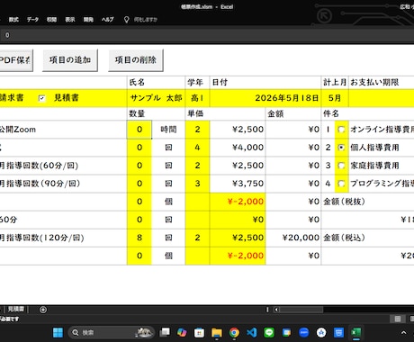
Task: Select radio button 4 for プログラミング指導
Action: (341, 184)
